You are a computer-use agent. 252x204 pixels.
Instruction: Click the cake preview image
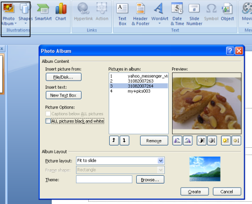[x=207, y=103]
